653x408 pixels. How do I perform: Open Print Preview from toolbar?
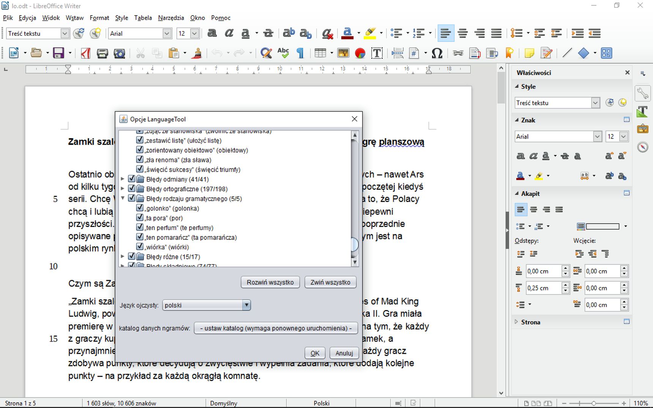(120, 53)
